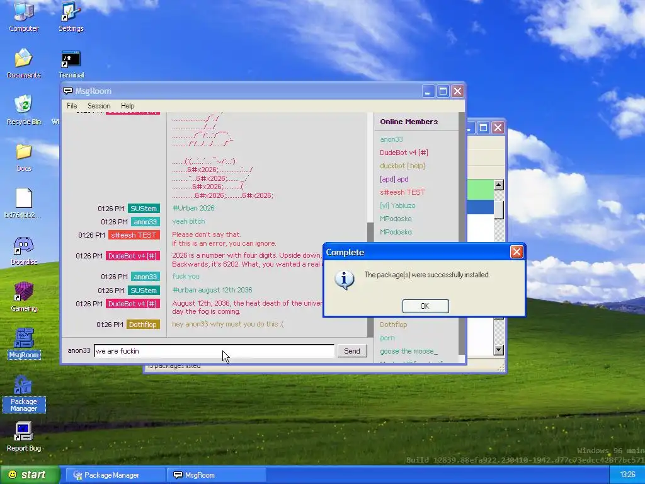The width and height of the screenshot is (645, 484).
Task: Click Dothflop sender tag in chat
Action: click(x=143, y=325)
